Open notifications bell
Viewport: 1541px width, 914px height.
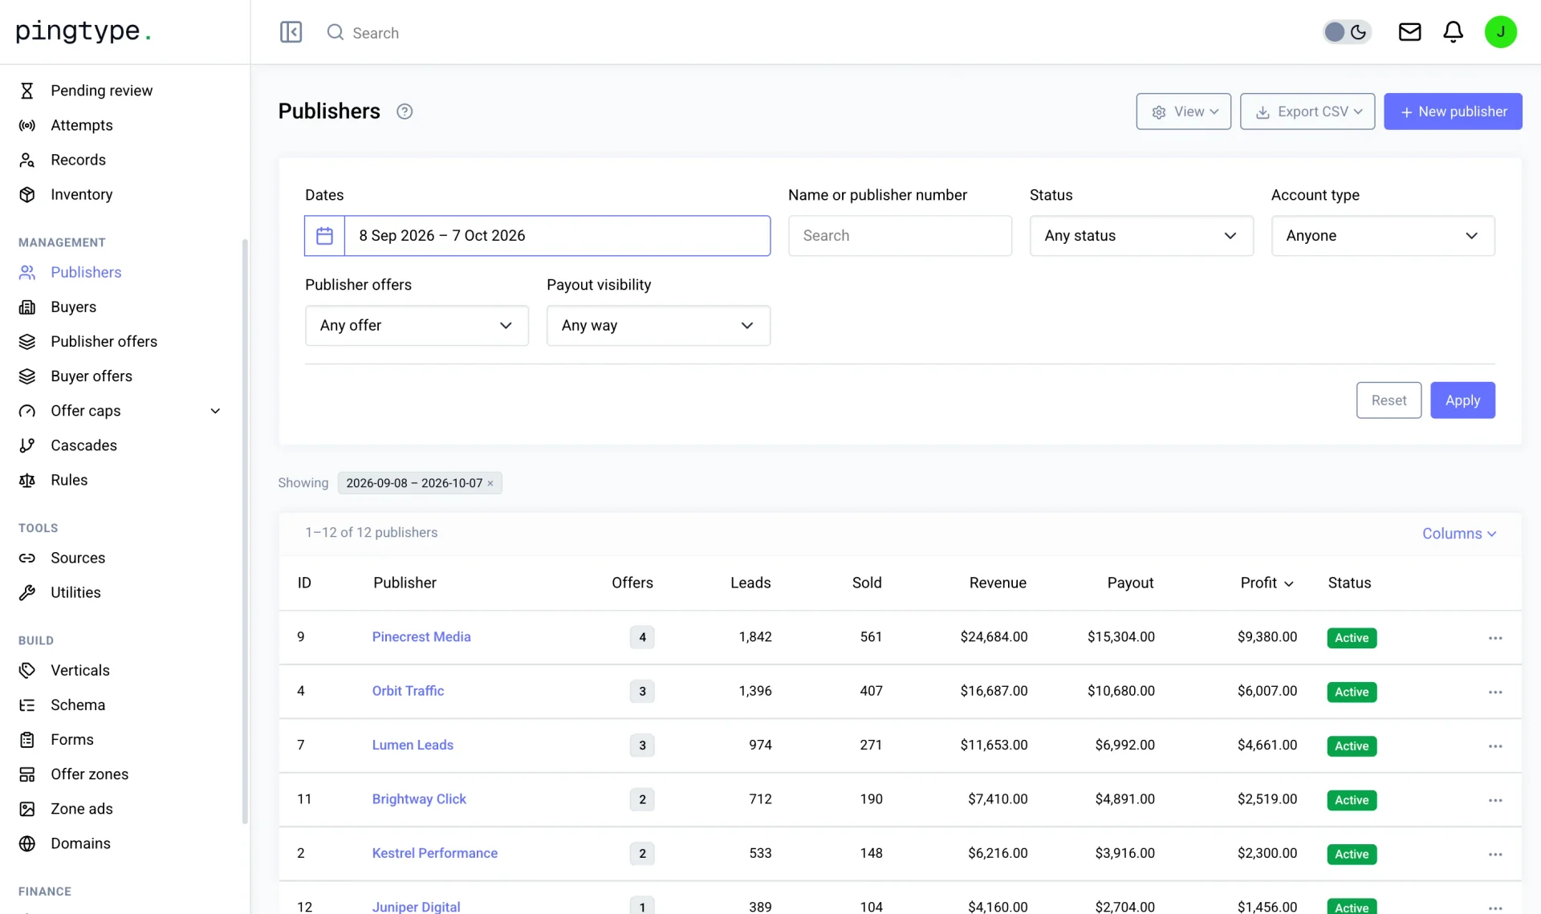click(x=1453, y=32)
